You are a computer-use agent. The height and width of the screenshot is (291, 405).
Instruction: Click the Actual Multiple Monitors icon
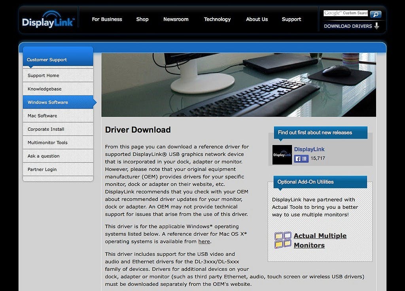click(282, 240)
